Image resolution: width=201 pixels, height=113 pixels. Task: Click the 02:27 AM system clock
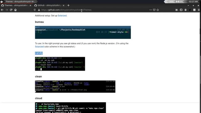tap(193, 2)
